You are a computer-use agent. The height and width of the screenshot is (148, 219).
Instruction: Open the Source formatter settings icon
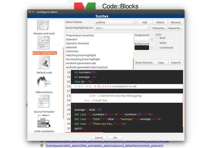click(x=43, y=101)
